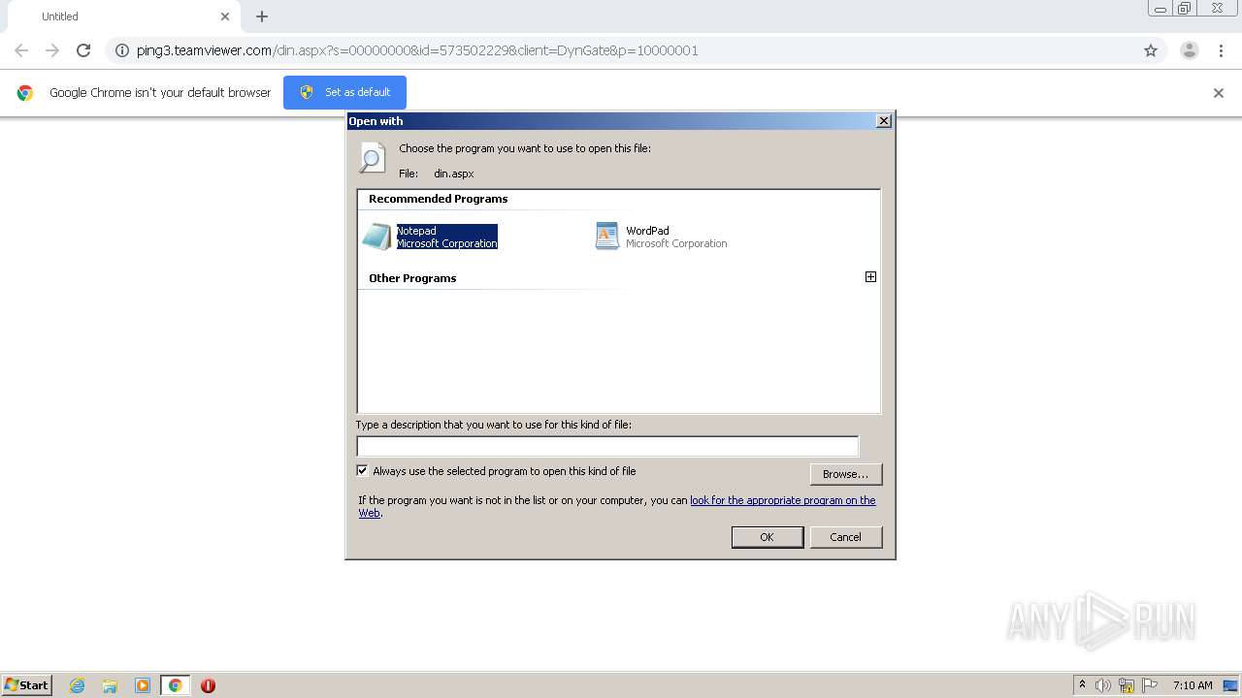Go back to previous page
The height and width of the screenshot is (698, 1242).
tap(21, 50)
